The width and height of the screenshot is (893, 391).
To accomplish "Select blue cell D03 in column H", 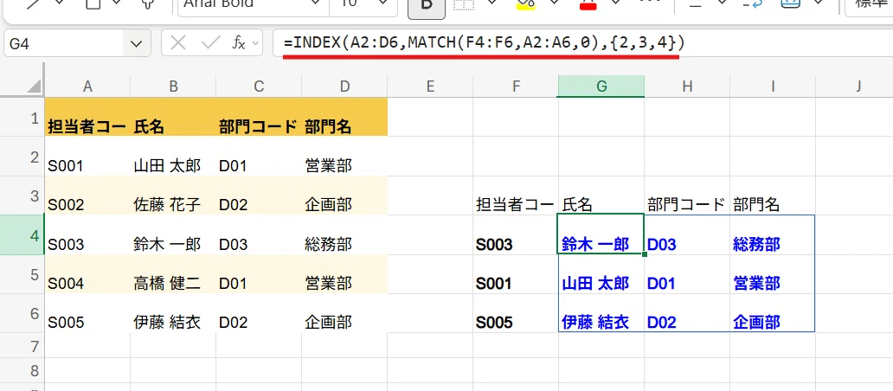I will (687, 235).
